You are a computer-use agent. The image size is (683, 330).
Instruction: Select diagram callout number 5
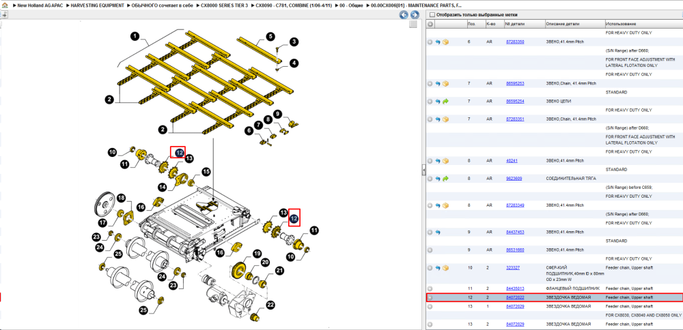click(270, 36)
